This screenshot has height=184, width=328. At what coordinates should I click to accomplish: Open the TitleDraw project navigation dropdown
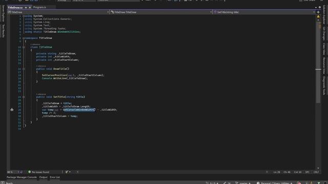click(x=58, y=12)
